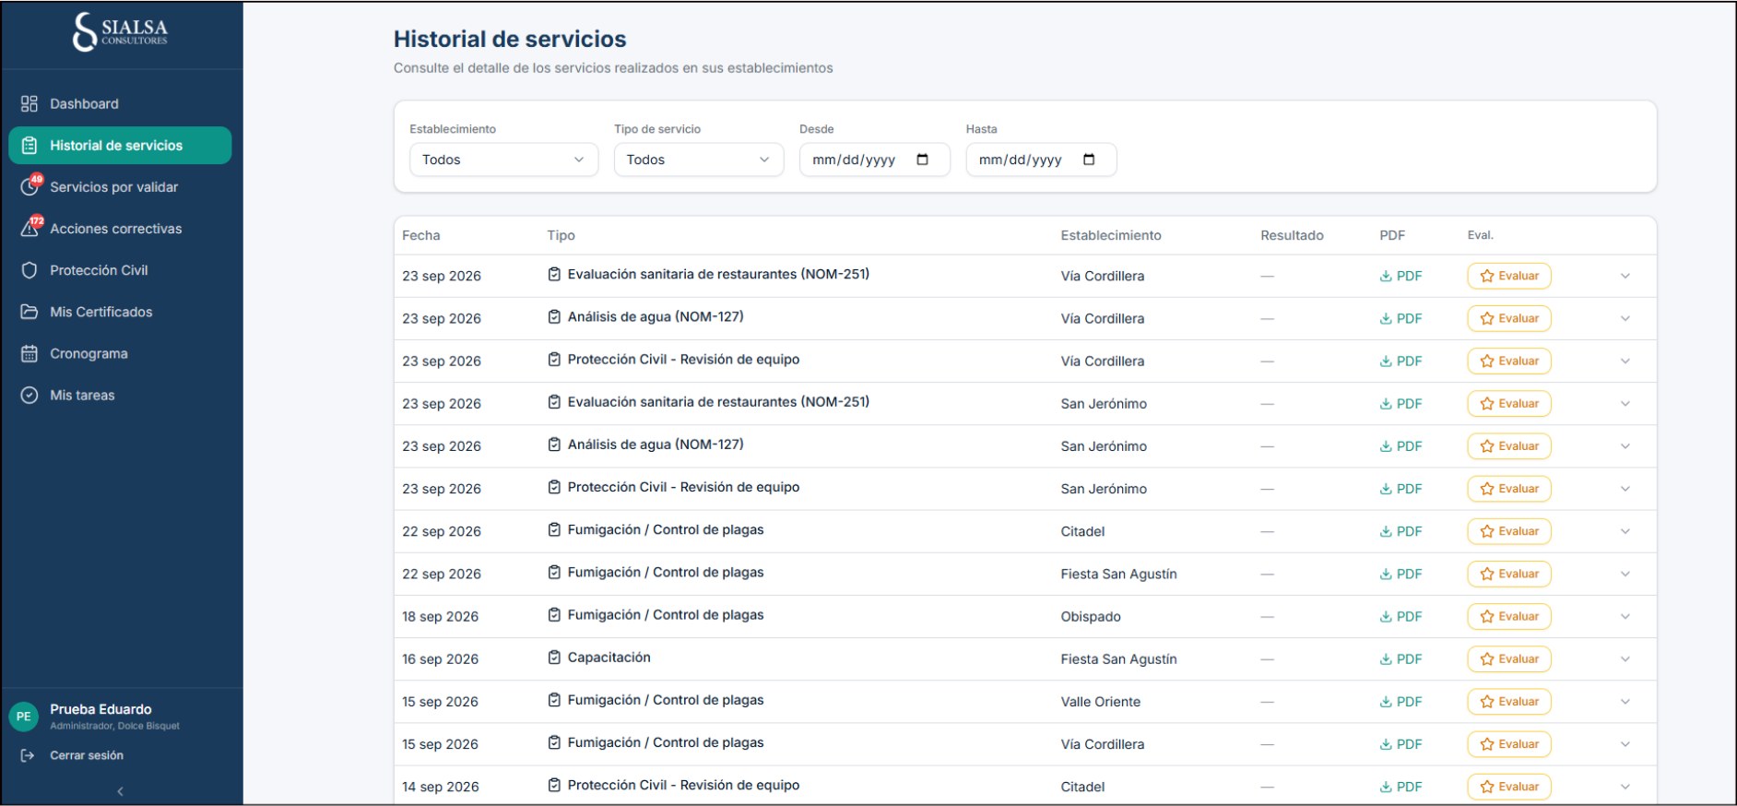The image size is (1737, 806).
Task: Click the Dashboard grid icon
Action: point(30,104)
